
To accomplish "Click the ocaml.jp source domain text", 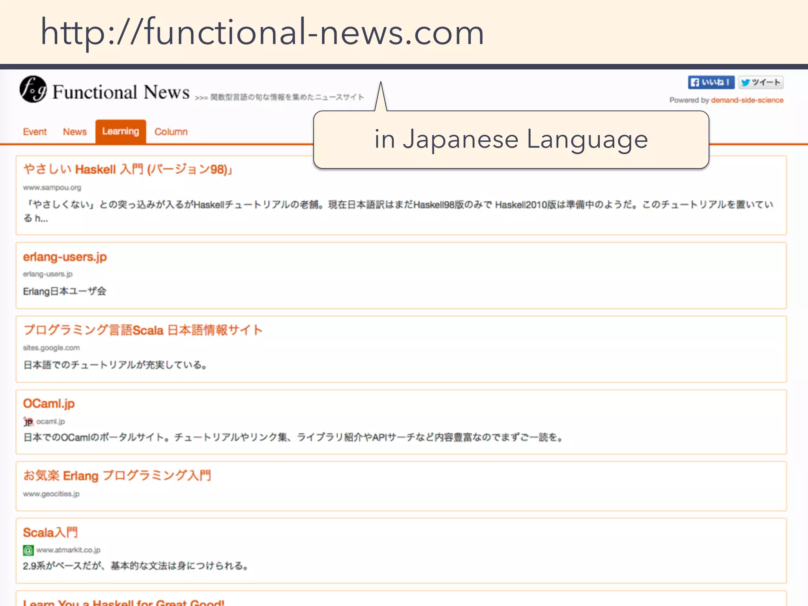I will [50, 422].
